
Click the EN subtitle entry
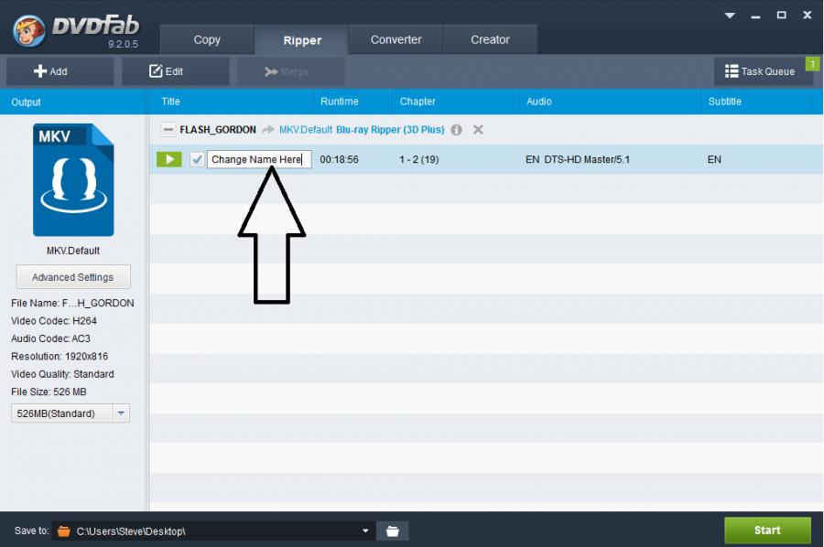[x=714, y=159]
